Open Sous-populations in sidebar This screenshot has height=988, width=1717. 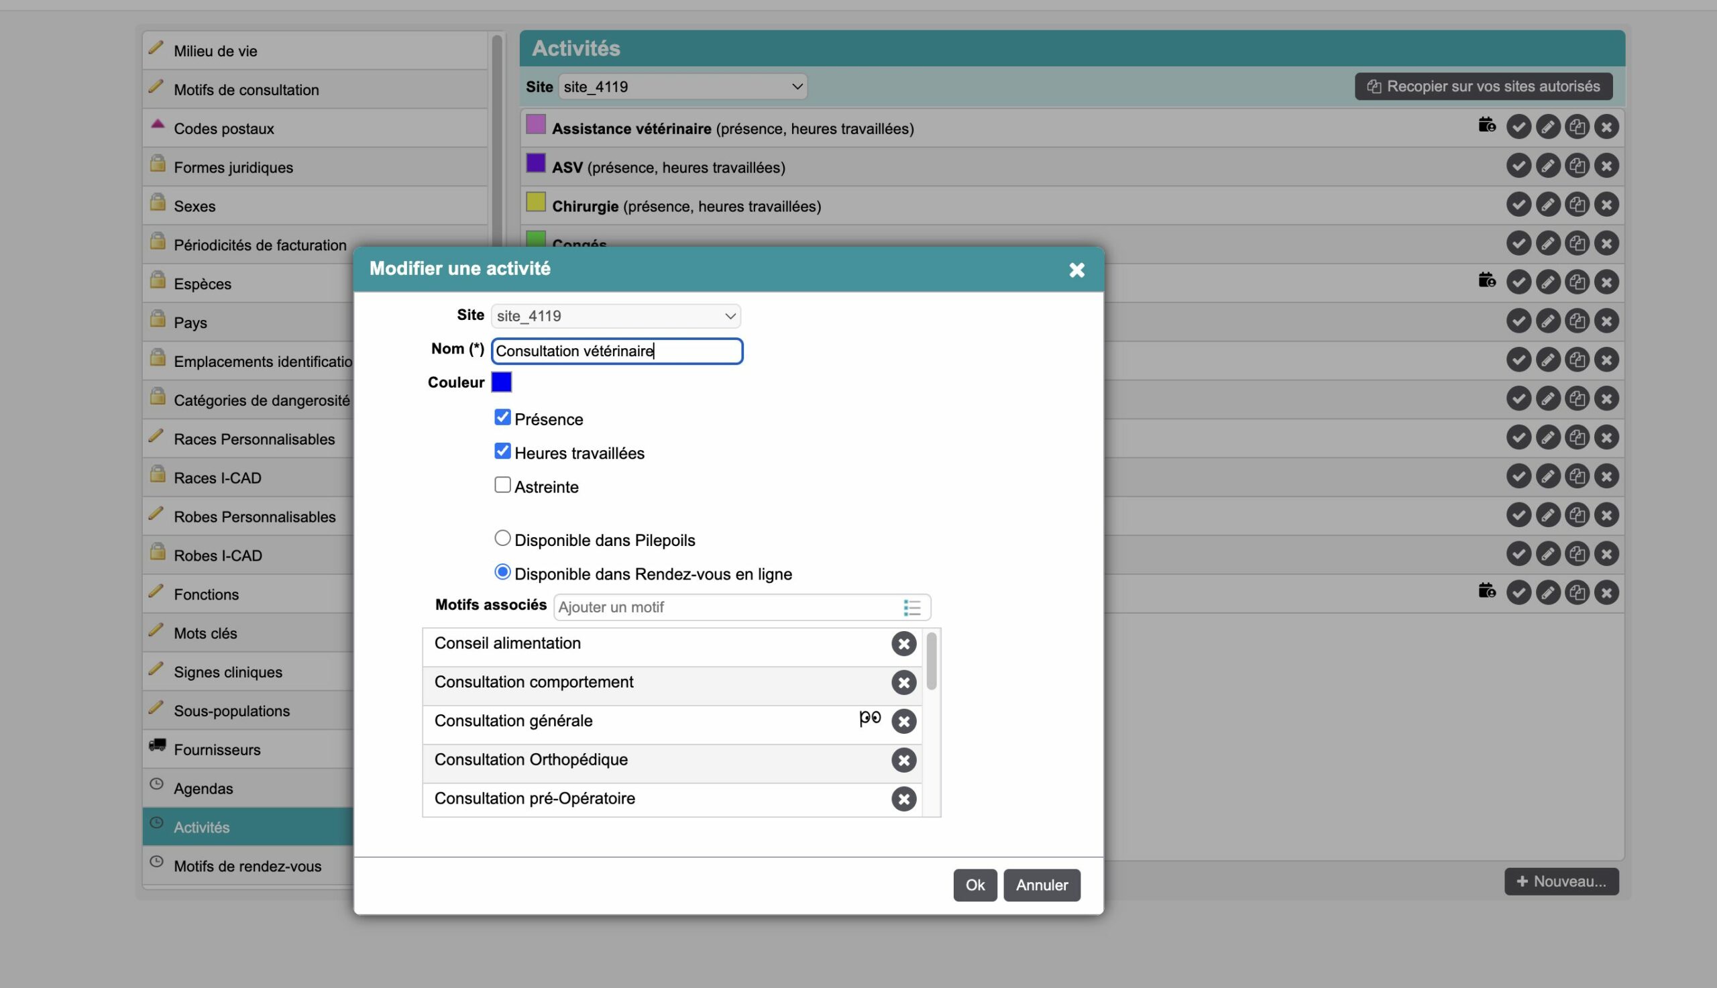tap(248, 710)
